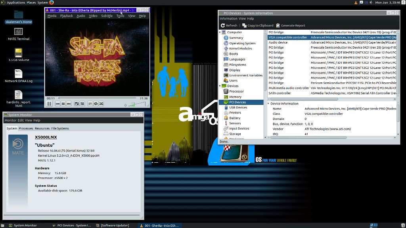Toggle shuffle playback in VLC
Viewport: 406px width, 228px height.
(101, 104)
